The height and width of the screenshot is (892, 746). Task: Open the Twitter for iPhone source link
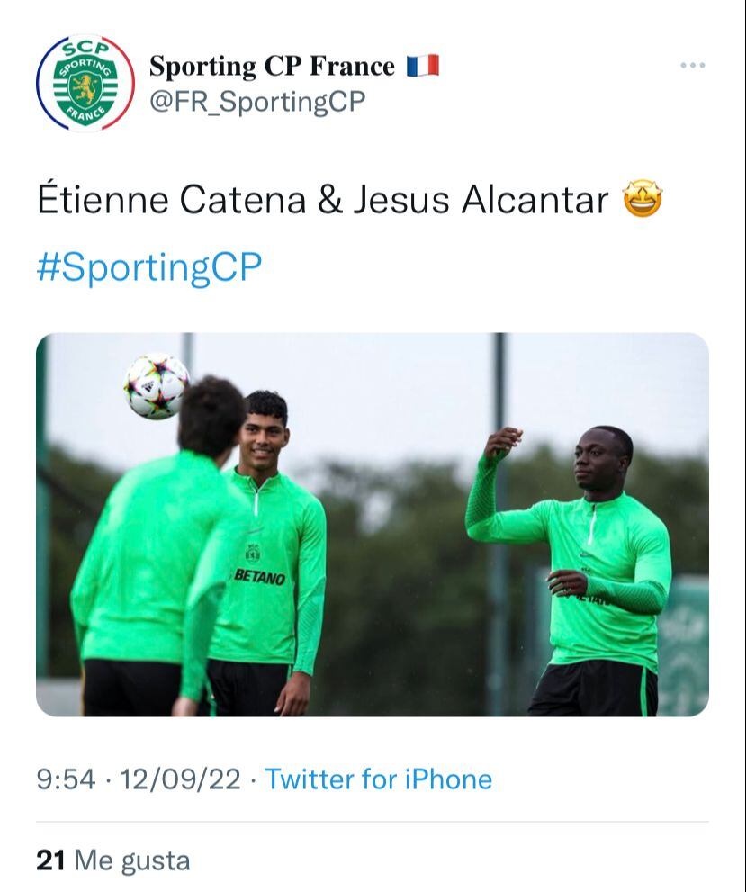pyautogui.click(x=378, y=779)
